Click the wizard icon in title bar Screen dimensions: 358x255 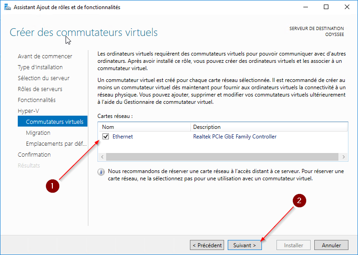[x=7, y=7]
